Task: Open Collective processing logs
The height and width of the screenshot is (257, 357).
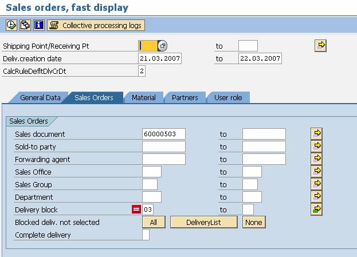Action: 96,25
